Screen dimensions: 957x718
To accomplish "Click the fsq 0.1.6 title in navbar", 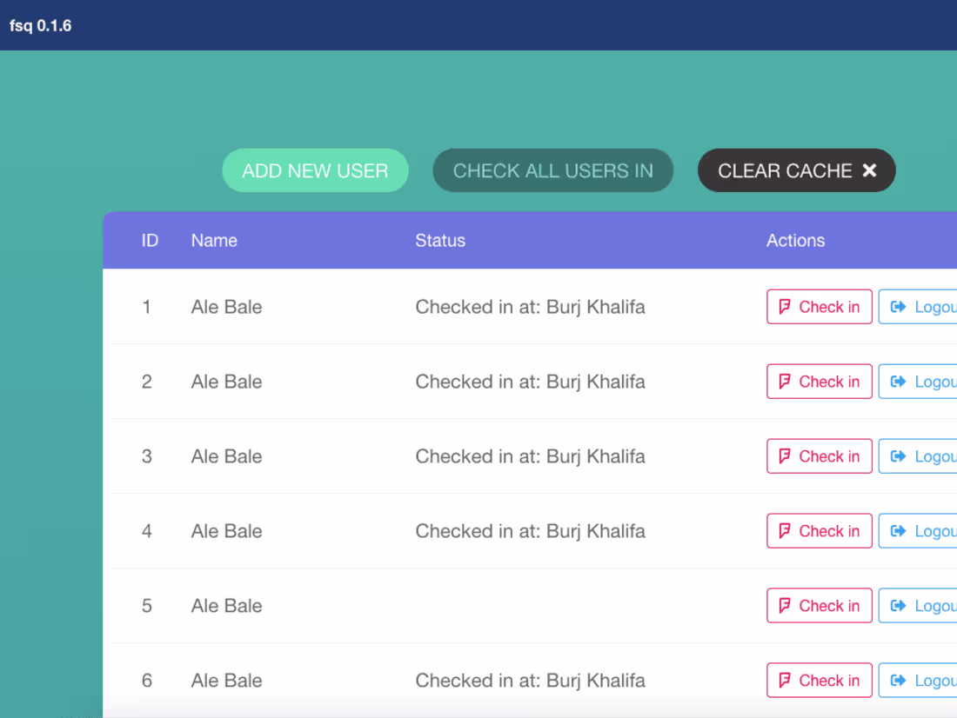I will point(41,25).
